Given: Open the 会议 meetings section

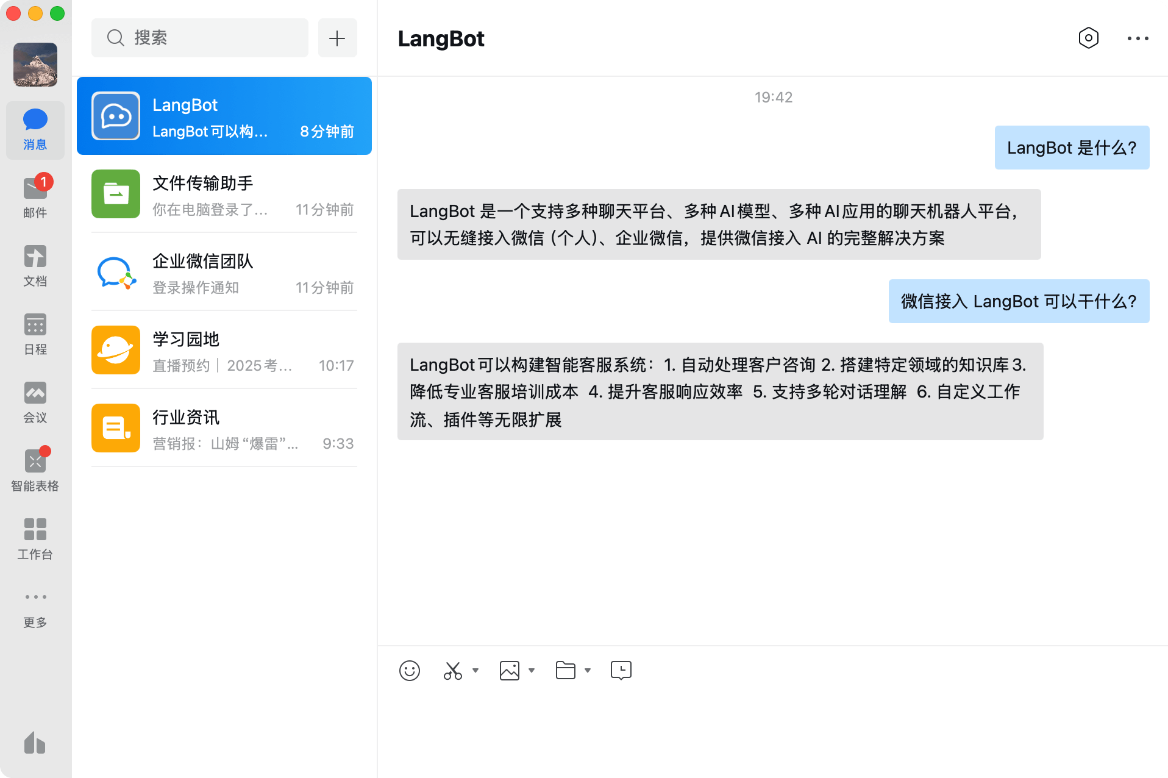Looking at the screenshot, I should [x=35, y=402].
